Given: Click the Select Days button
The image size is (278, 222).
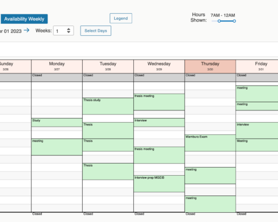Looking at the screenshot, I should click(x=96, y=31).
